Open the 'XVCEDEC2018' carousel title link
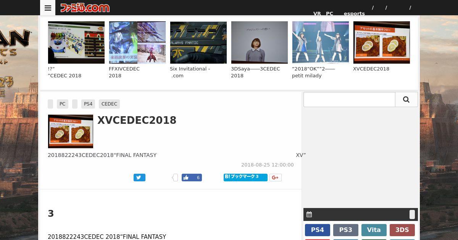458x240 pixels. [371, 69]
